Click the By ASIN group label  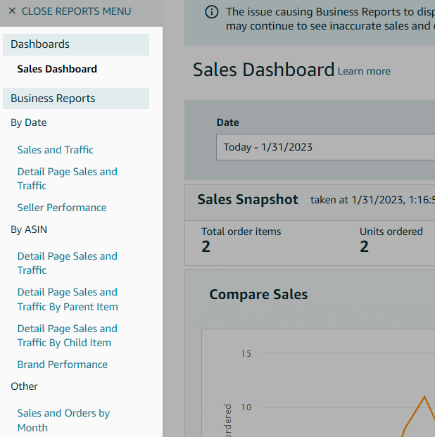pos(29,229)
